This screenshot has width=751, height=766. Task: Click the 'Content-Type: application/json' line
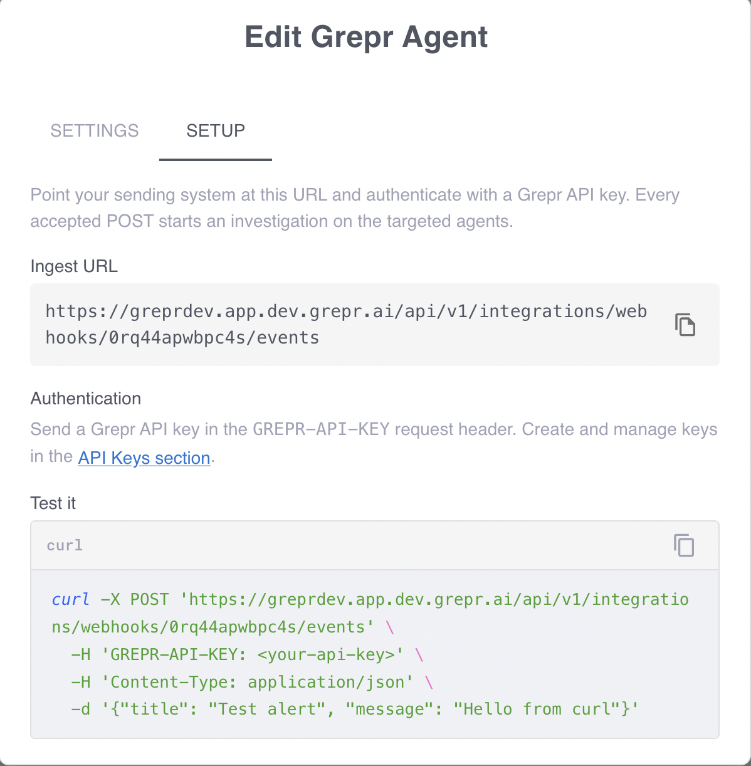tap(252, 682)
